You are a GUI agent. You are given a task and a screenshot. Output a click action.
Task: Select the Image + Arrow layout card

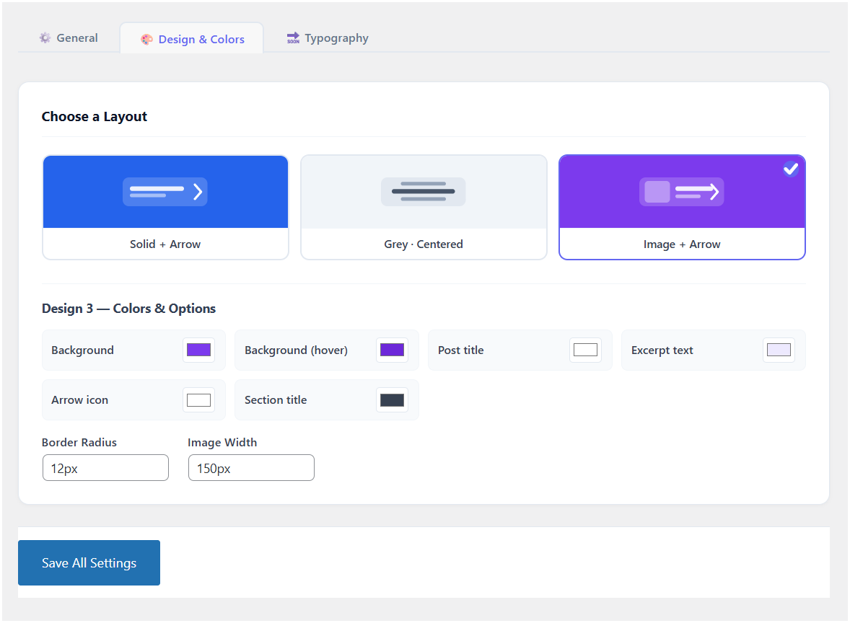(682, 208)
